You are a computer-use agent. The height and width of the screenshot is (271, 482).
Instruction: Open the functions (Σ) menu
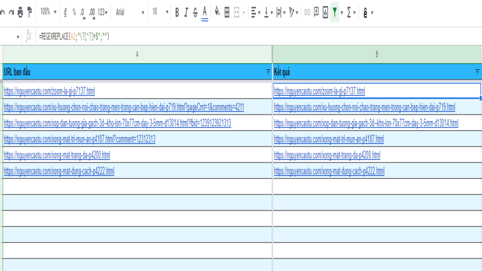click(351, 12)
